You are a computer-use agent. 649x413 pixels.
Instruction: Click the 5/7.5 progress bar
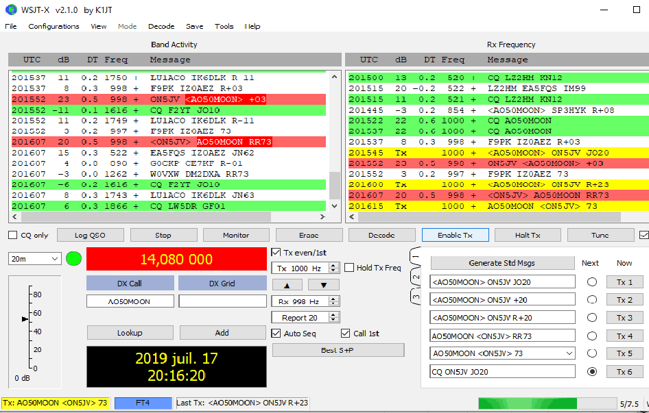(547, 403)
